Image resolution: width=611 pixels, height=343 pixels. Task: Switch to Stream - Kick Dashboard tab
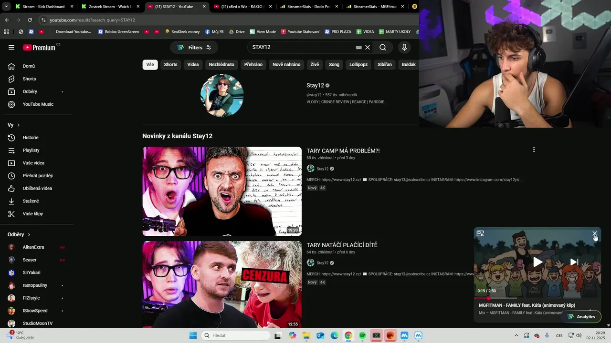click(x=44, y=7)
